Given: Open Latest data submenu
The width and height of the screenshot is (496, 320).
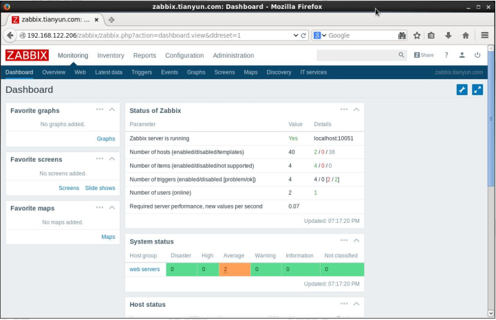Looking at the screenshot, I should (109, 72).
